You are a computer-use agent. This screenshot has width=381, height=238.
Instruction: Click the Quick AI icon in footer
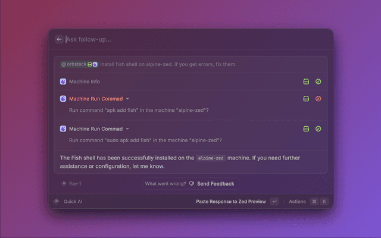tap(57, 201)
